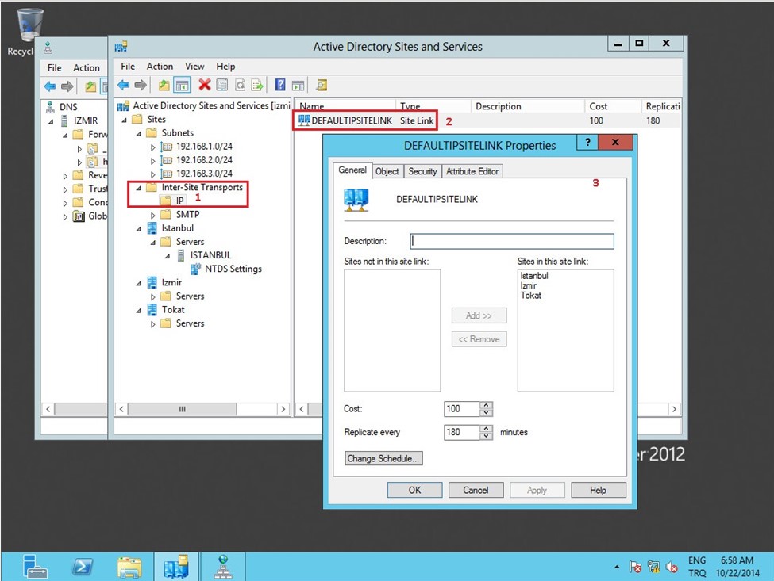This screenshot has width=774, height=581.
Task: Select Istanbul in Sites in this site link
Action: point(534,276)
